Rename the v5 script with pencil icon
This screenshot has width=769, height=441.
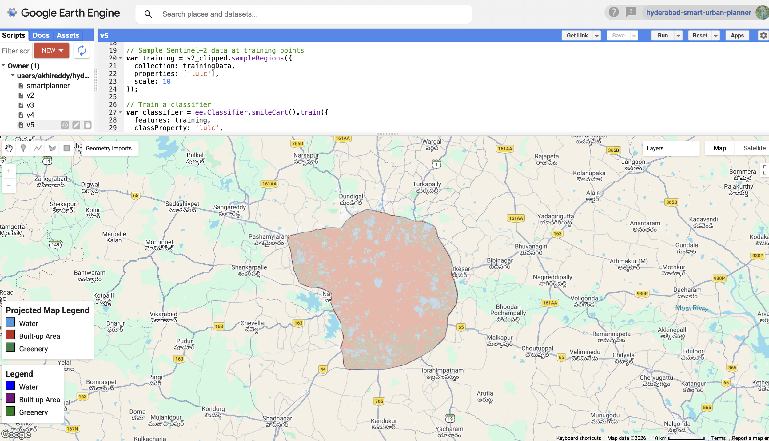(76, 125)
